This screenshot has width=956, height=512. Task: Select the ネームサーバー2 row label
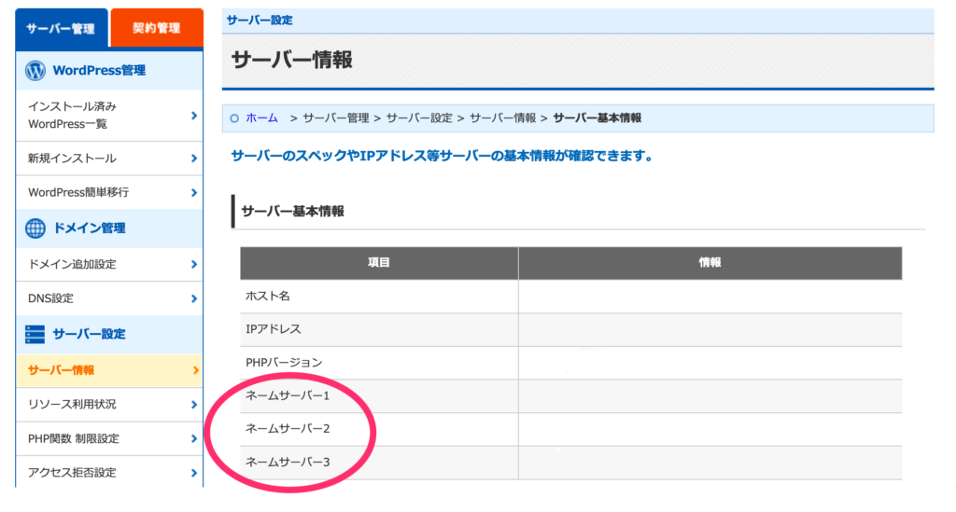(288, 429)
